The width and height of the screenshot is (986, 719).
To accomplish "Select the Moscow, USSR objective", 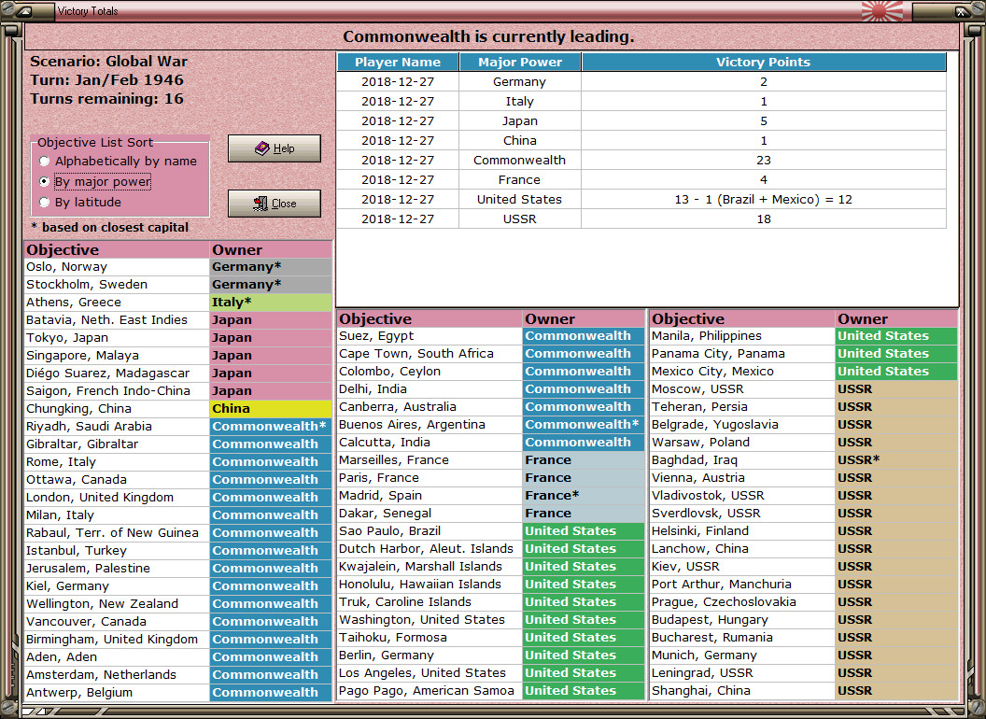I will tap(742, 388).
